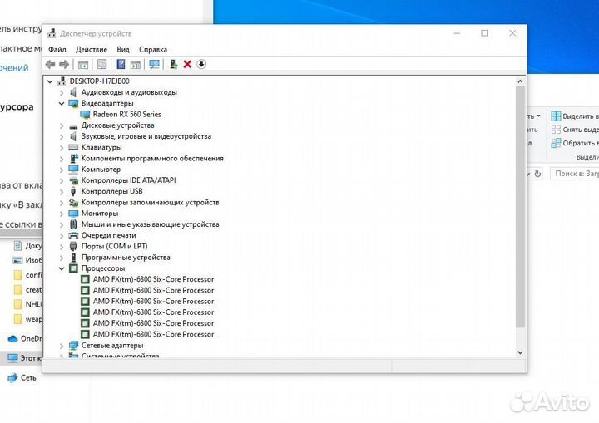Screen dimensions: 599x423
Task: Click the update driver toolbar icon
Action: pyautogui.click(x=173, y=64)
